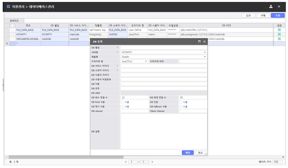Open the user profile icon in header
This screenshot has height=168, width=288.
pyautogui.click(x=270, y=7)
